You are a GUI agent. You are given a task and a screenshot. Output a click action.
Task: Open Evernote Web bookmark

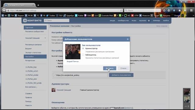click(x=106, y=16)
